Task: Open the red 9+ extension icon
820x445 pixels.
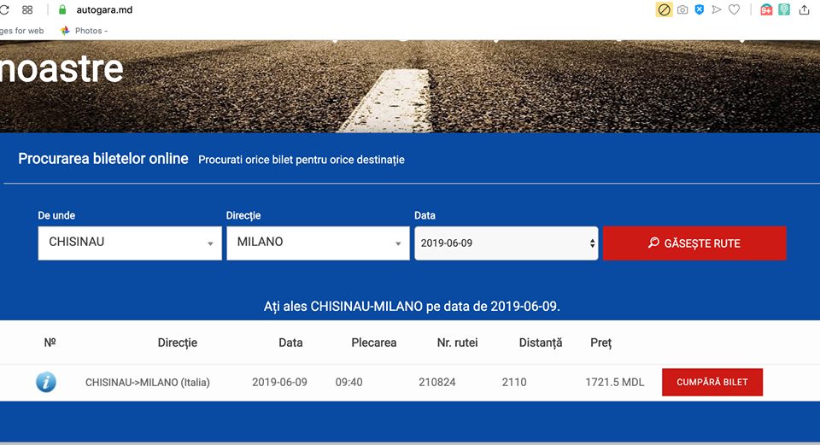Action: tap(766, 9)
